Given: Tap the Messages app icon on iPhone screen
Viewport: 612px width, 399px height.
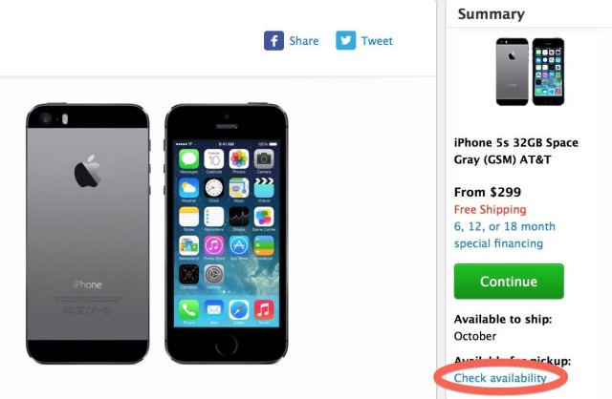Looking at the screenshot, I should click(x=189, y=159).
